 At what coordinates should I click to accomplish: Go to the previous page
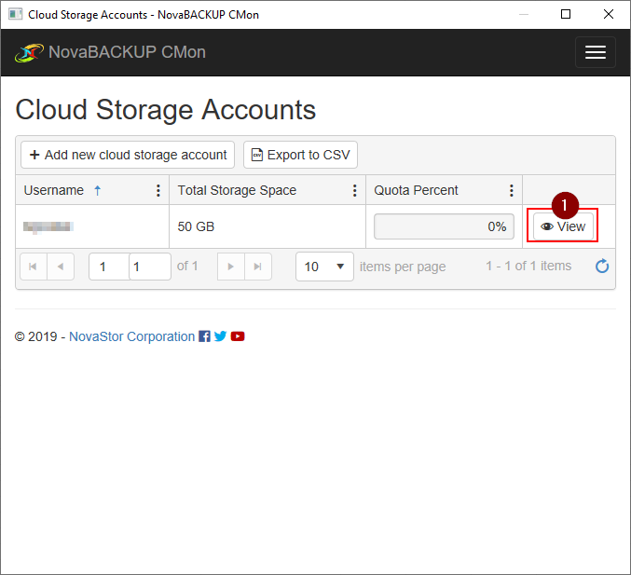pos(61,267)
